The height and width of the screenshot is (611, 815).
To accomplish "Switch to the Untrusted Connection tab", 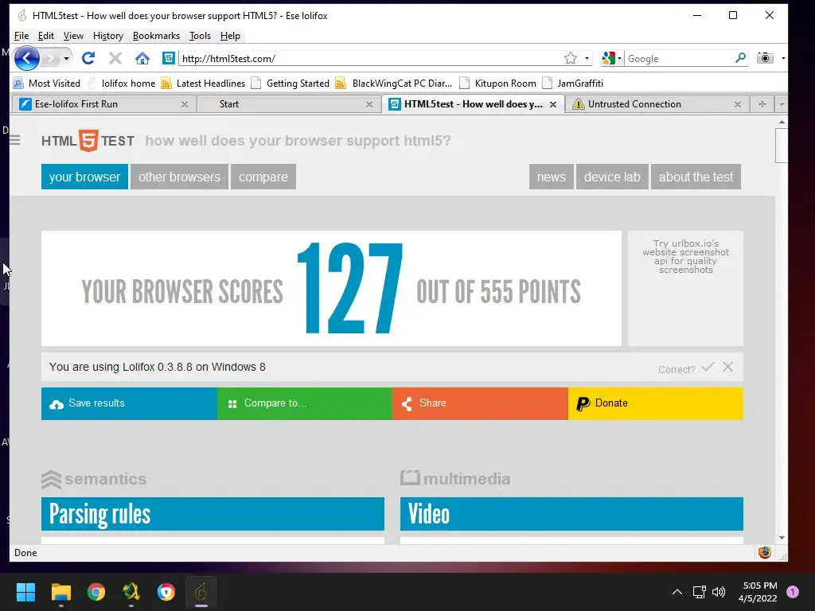I will pyautogui.click(x=649, y=104).
